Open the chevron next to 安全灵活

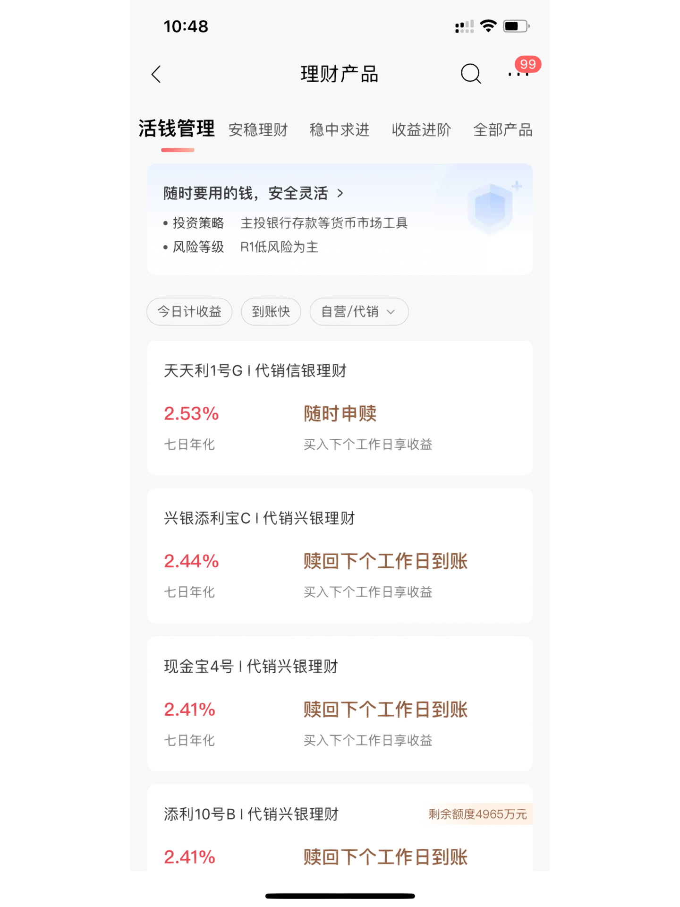(340, 193)
